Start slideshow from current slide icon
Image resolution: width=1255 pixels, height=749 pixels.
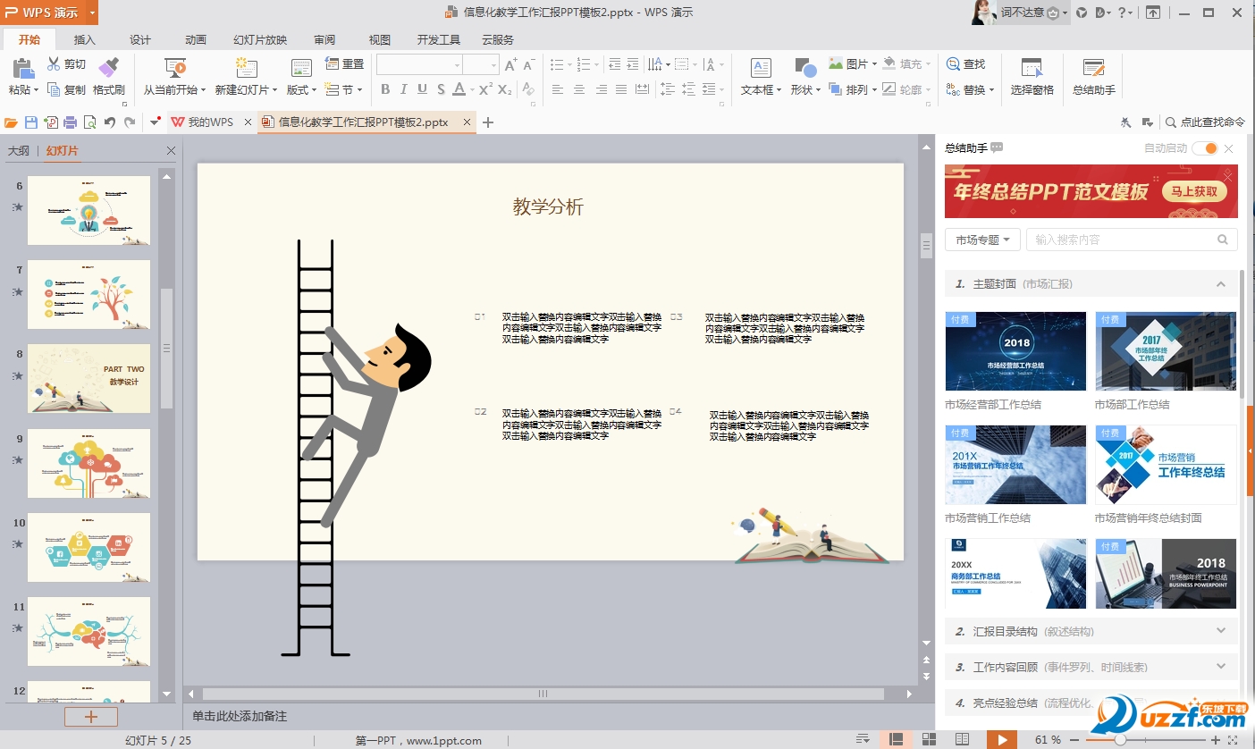click(x=175, y=69)
